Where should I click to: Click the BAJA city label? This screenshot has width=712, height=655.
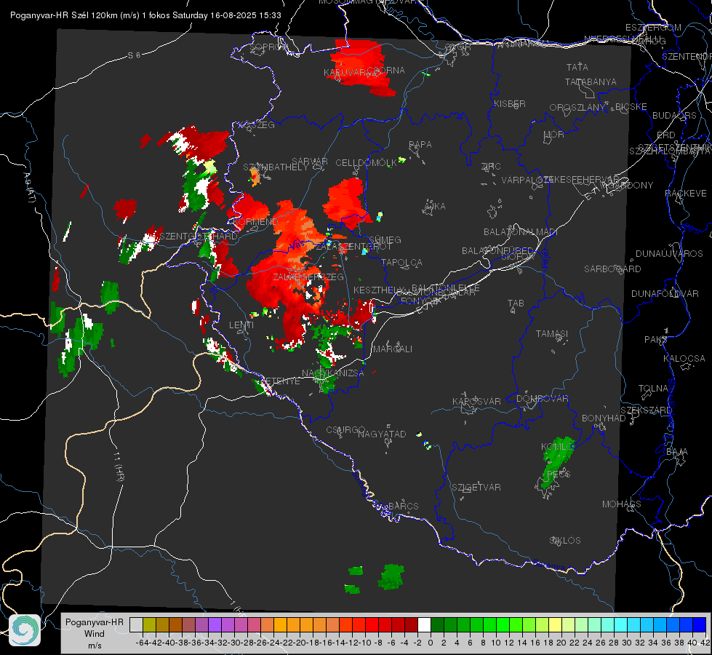[x=677, y=452]
